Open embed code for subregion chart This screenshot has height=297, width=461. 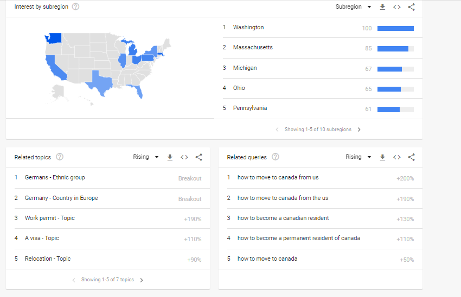(397, 7)
